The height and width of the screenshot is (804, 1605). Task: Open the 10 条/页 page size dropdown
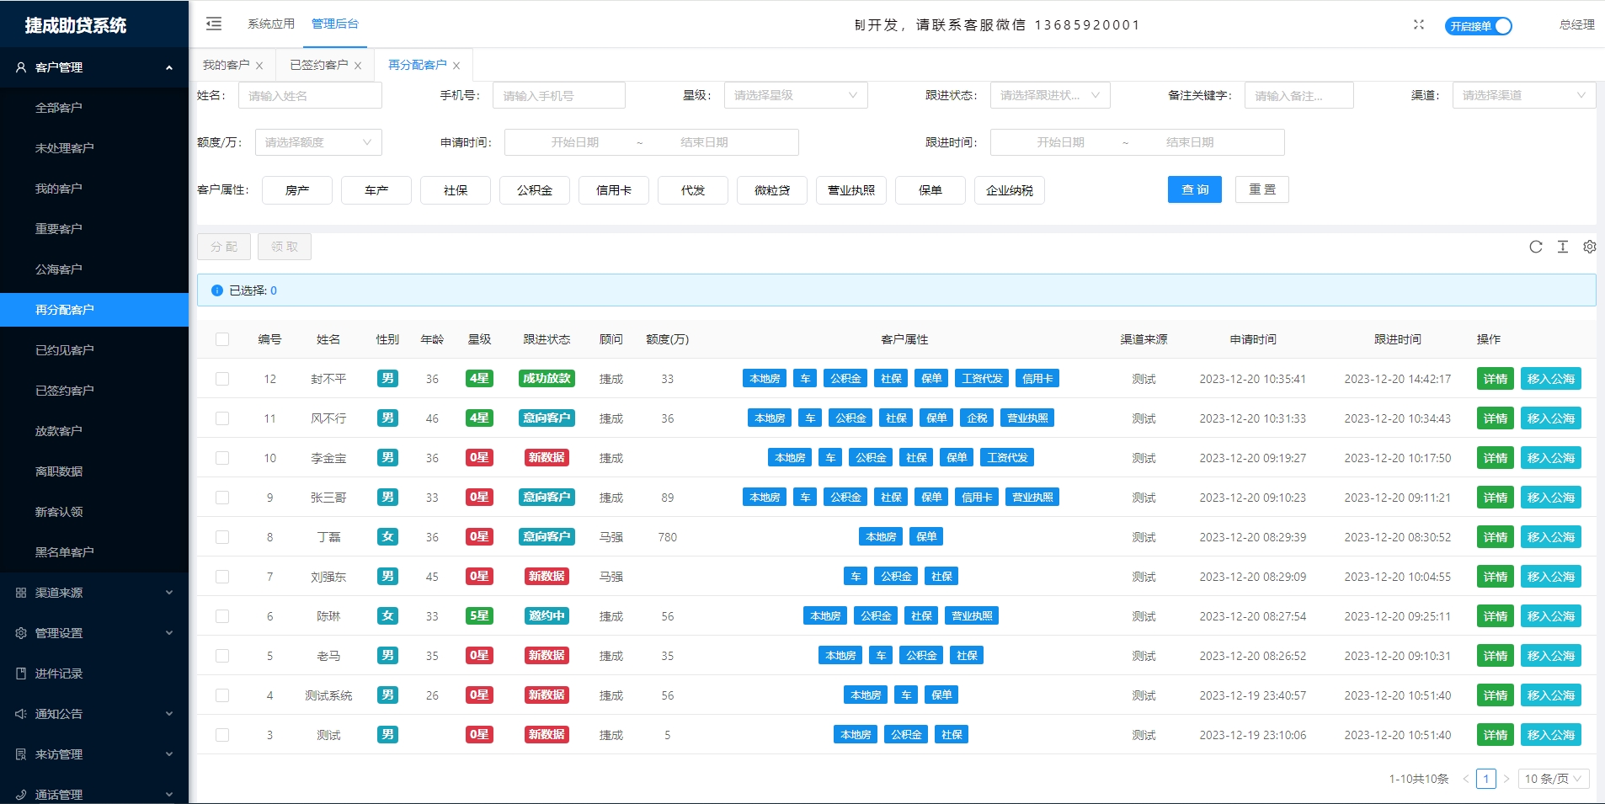(x=1554, y=779)
